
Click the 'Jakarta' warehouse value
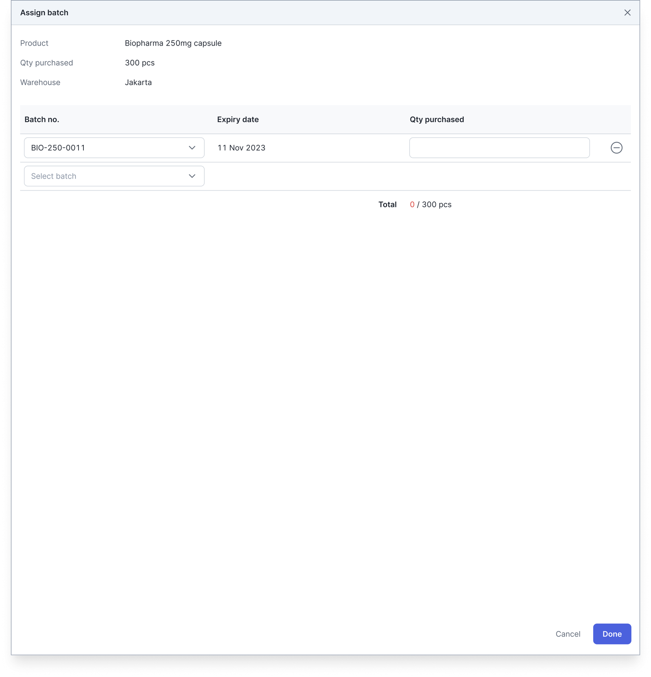pos(138,82)
